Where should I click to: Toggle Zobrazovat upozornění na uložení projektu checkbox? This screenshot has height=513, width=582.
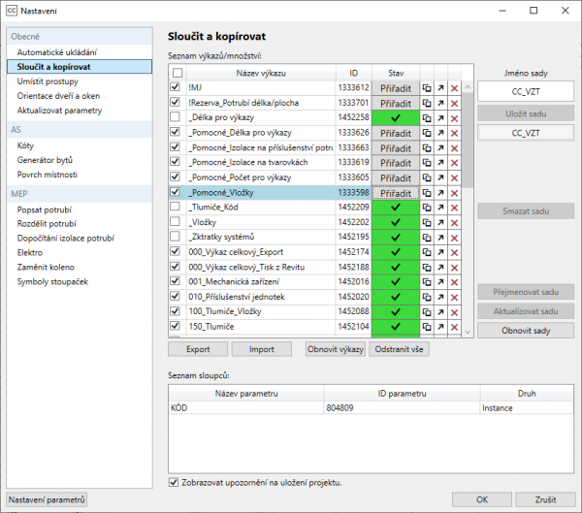tap(174, 482)
